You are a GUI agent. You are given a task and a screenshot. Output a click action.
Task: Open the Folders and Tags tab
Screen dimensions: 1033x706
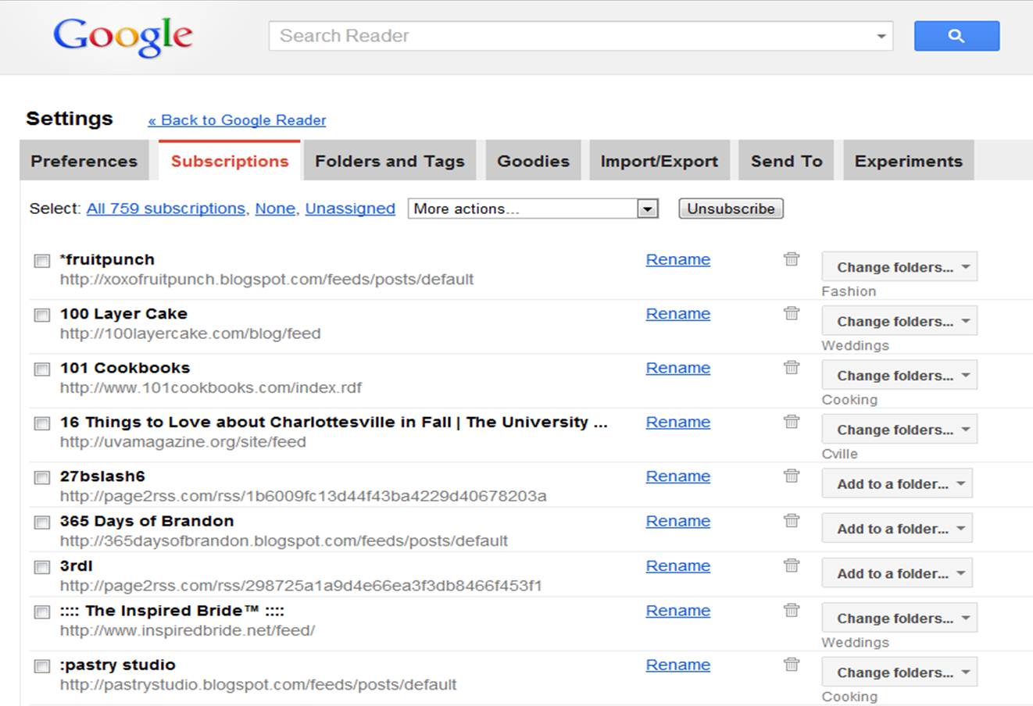(390, 161)
